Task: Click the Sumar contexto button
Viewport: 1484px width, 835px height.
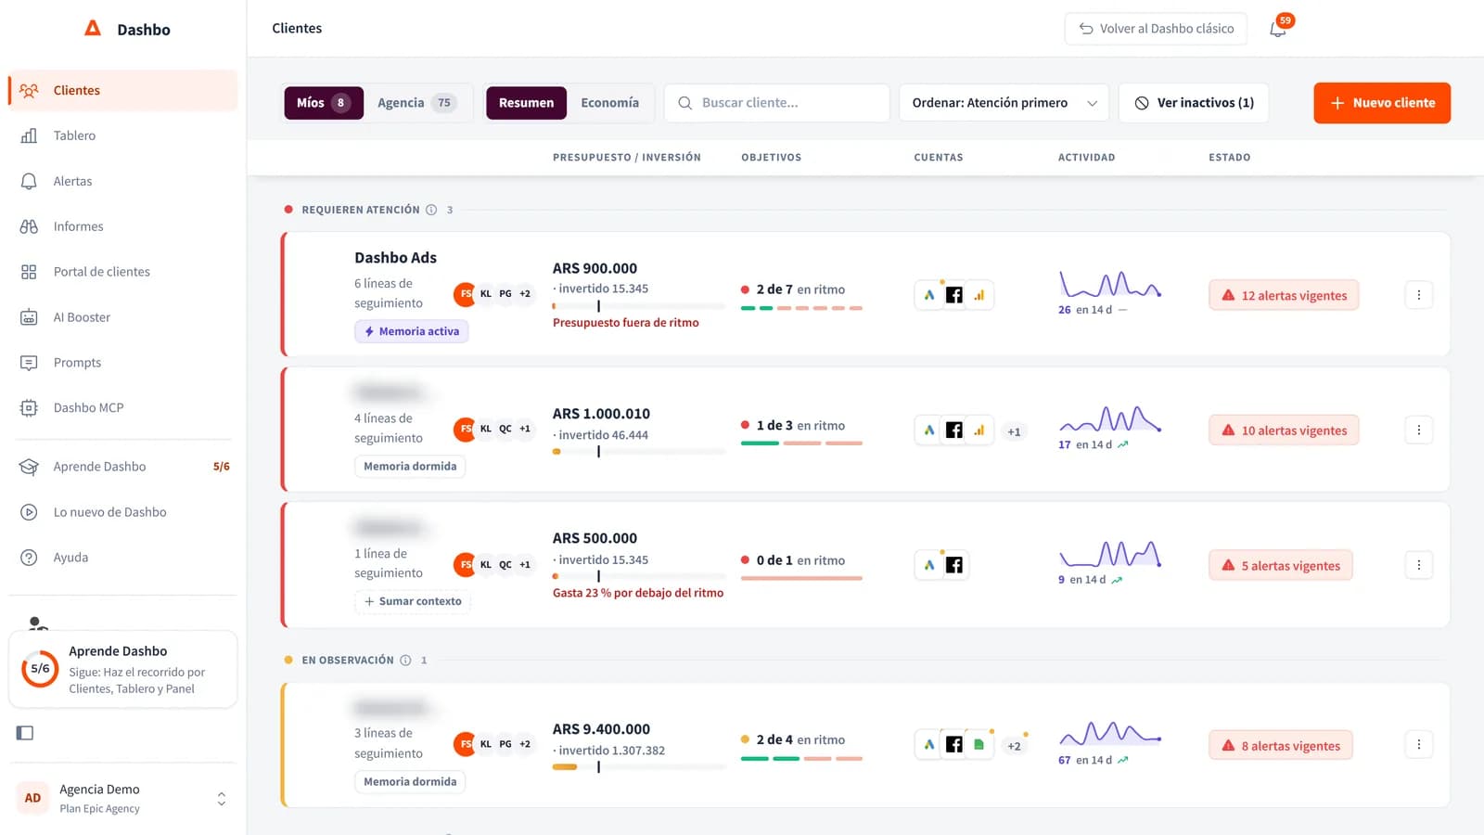Action: click(412, 601)
